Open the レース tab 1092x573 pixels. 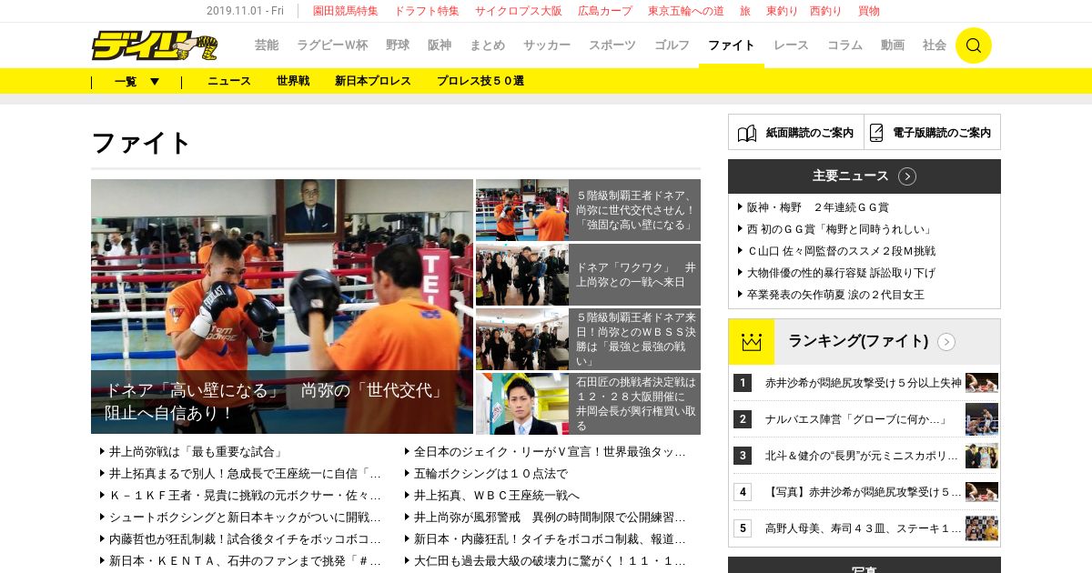[791, 45]
